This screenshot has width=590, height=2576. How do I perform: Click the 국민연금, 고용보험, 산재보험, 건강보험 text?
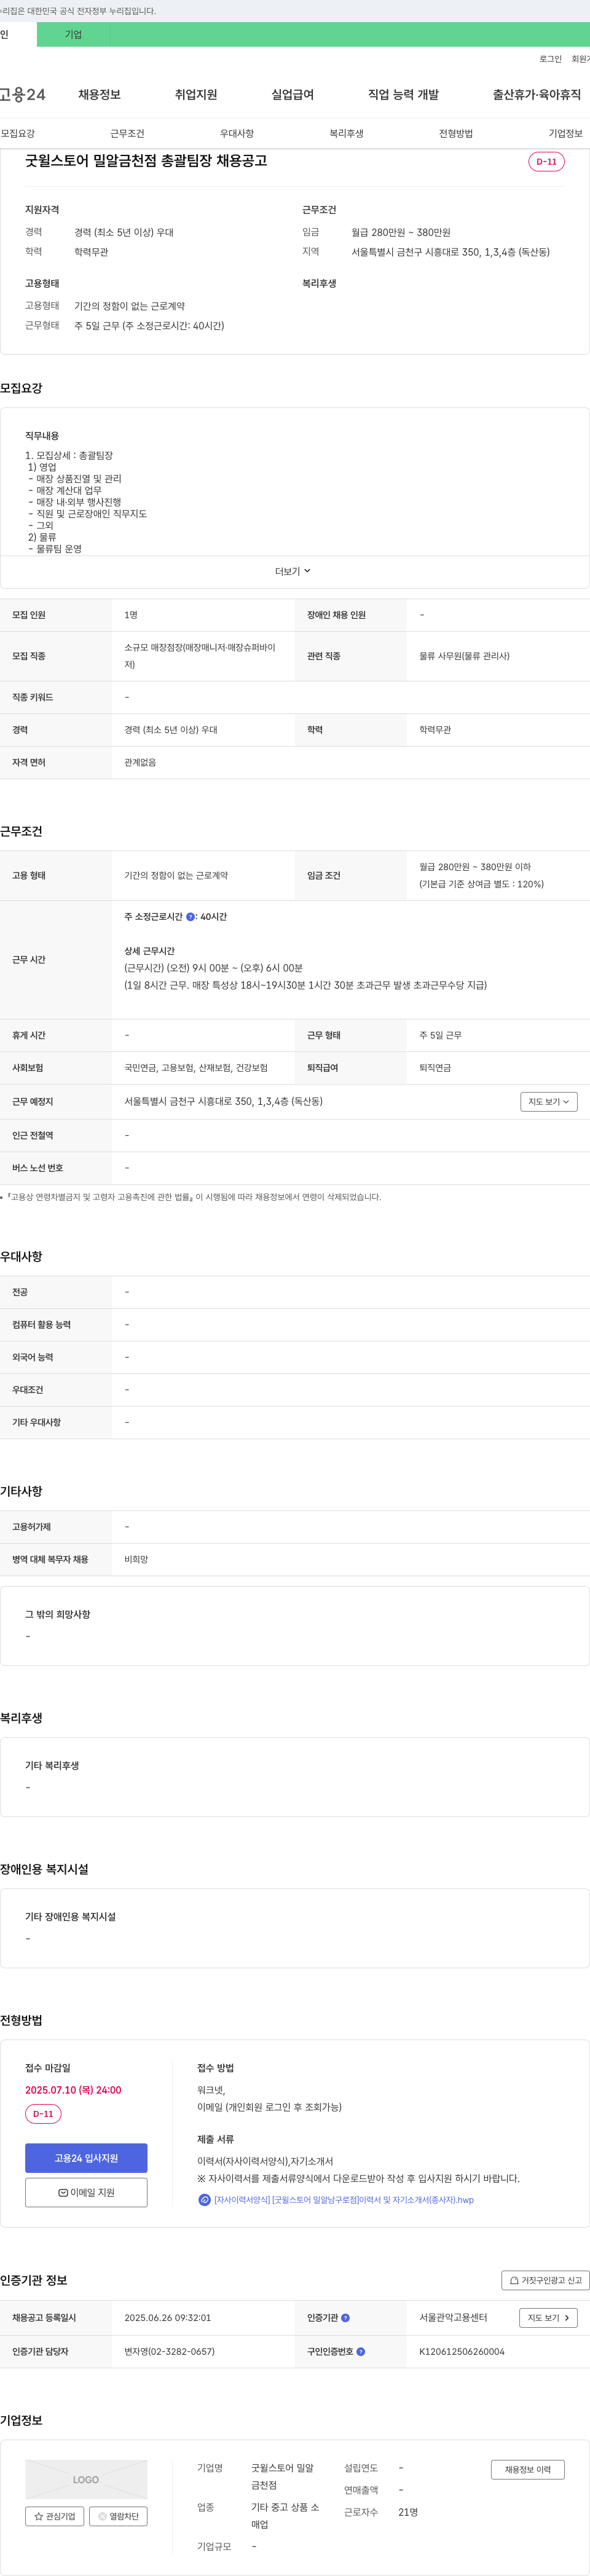click(196, 1068)
